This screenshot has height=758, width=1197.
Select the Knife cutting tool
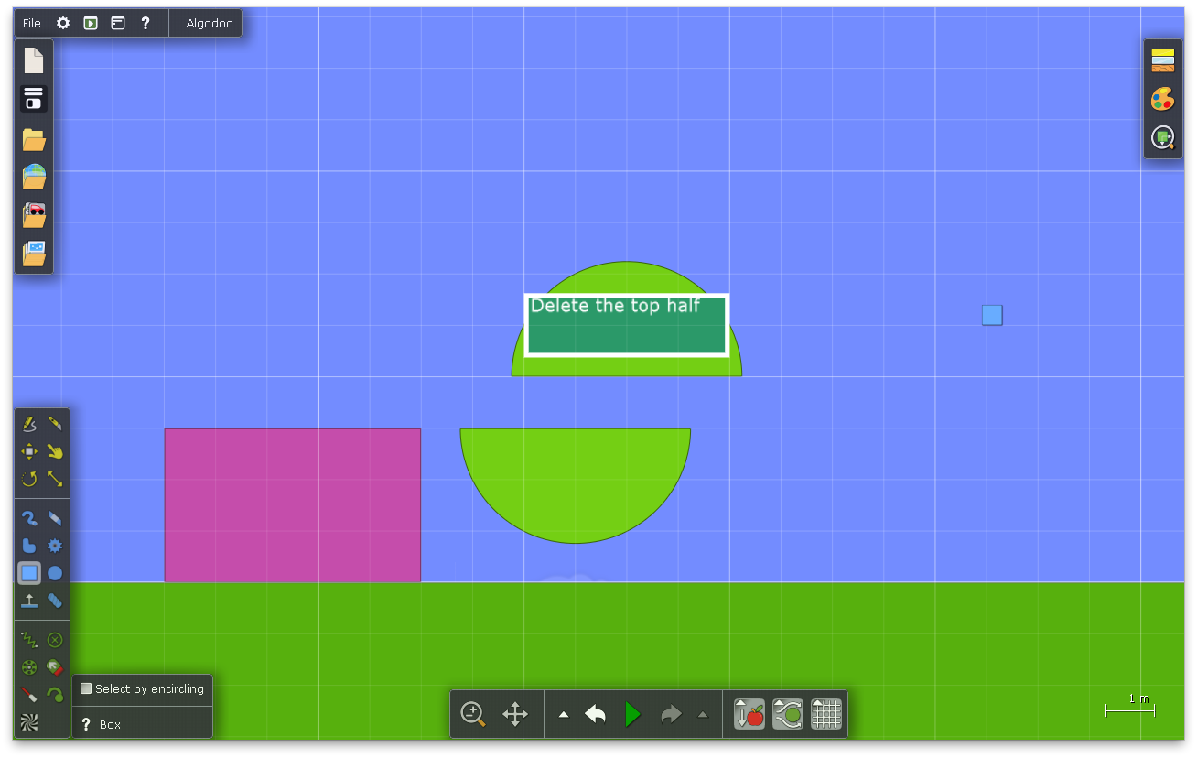click(55, 423)
